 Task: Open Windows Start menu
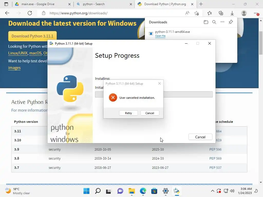tap(87, 191)
